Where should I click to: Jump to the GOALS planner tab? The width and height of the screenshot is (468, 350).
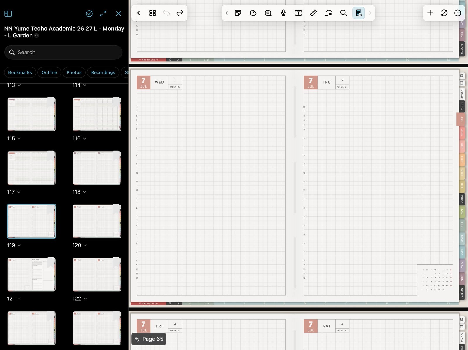click(x=462, y=94)
